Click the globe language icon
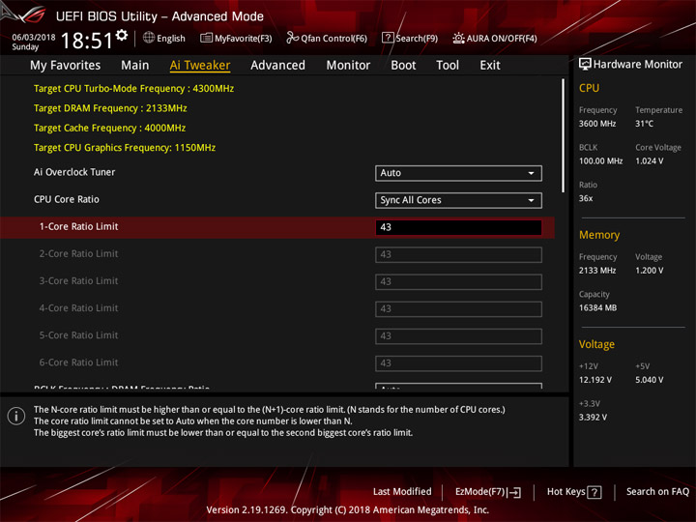 point(149,38)
